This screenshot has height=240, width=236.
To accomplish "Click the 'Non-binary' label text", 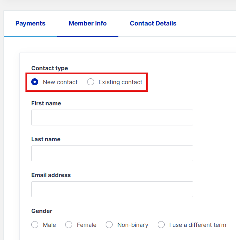I will [x=133, y=225].
